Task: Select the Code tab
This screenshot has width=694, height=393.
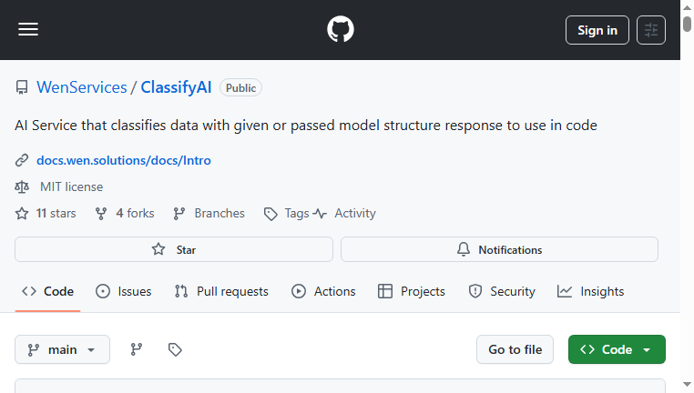Action: coord(47,291)
